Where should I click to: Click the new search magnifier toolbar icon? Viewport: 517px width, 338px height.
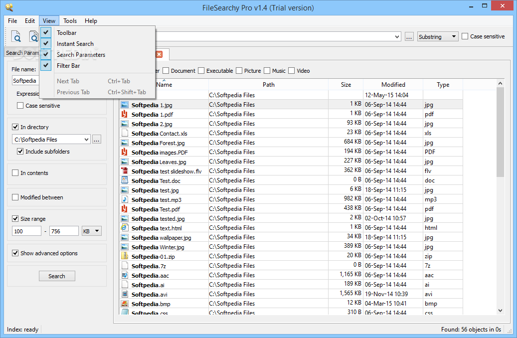click(16, 36)
